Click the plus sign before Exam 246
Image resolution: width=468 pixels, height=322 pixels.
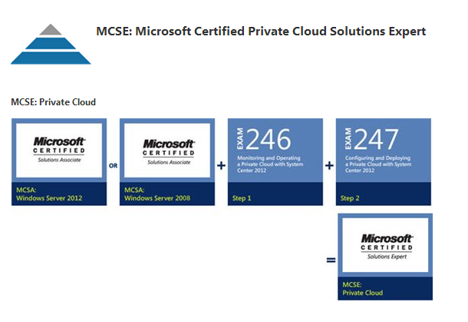(x=221, y=165)
